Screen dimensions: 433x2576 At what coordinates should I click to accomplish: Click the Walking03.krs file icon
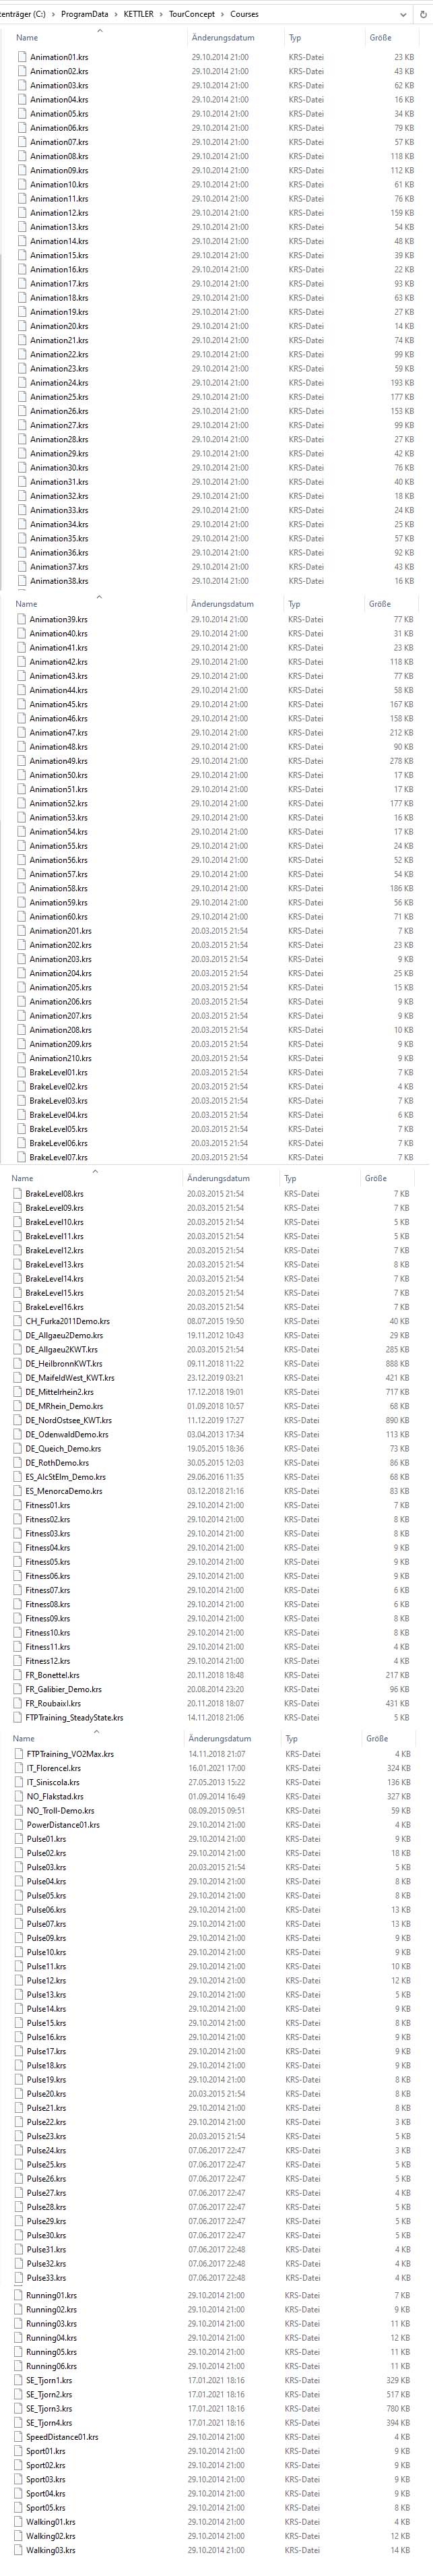point(18,2550)
